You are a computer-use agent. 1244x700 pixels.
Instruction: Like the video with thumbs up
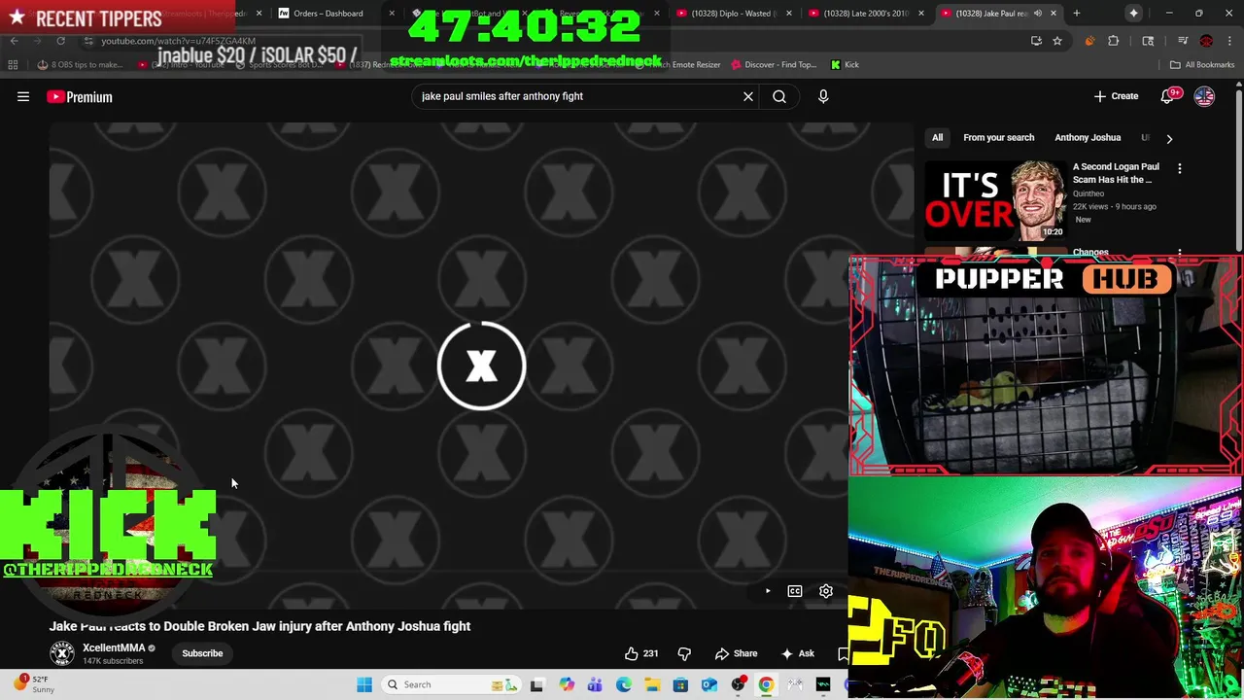(632, 653)
